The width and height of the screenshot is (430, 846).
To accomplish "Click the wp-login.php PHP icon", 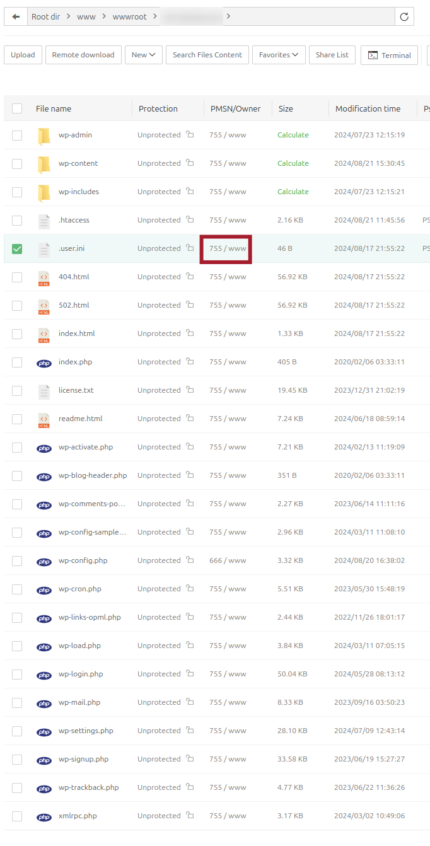I will 44,675.
